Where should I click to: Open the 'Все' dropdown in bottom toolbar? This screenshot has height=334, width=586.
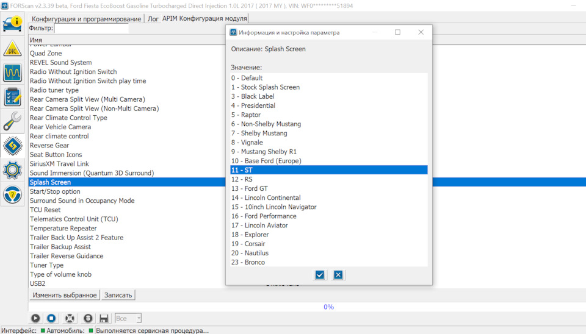point(128,318)
